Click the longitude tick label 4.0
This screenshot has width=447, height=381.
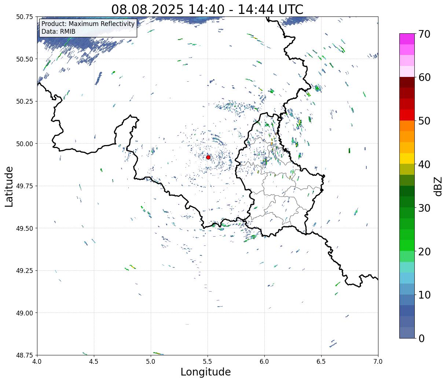37,362
